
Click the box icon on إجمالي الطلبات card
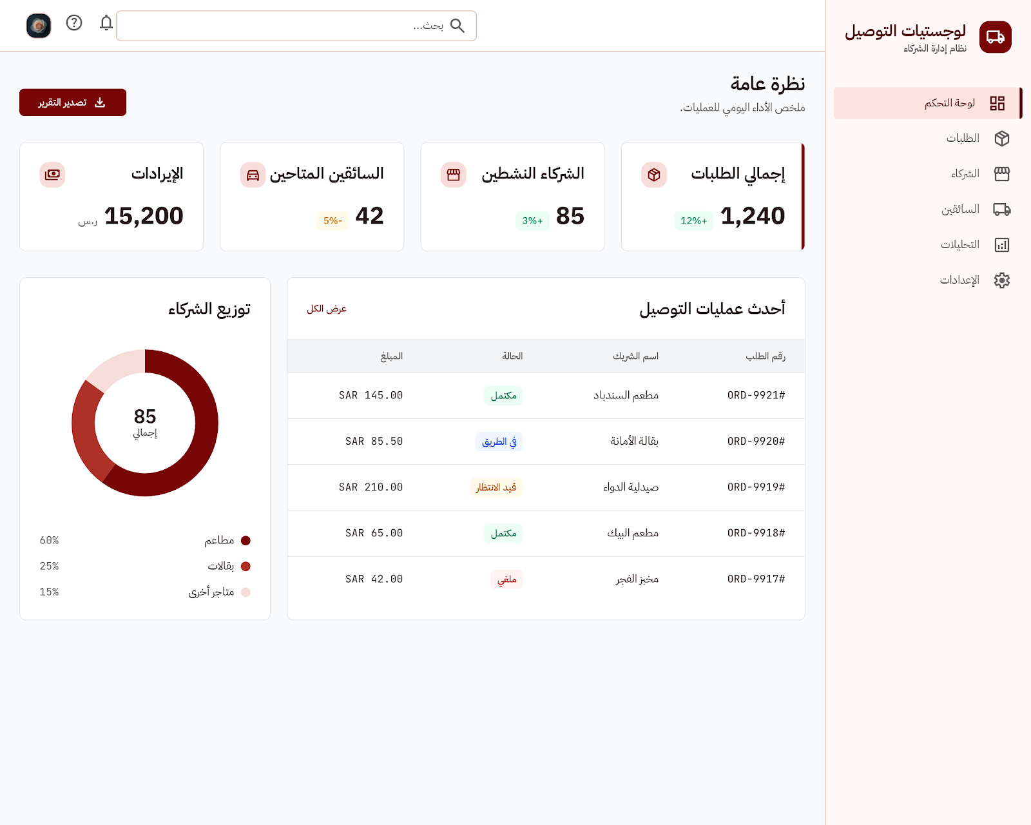tap(653, 175)
